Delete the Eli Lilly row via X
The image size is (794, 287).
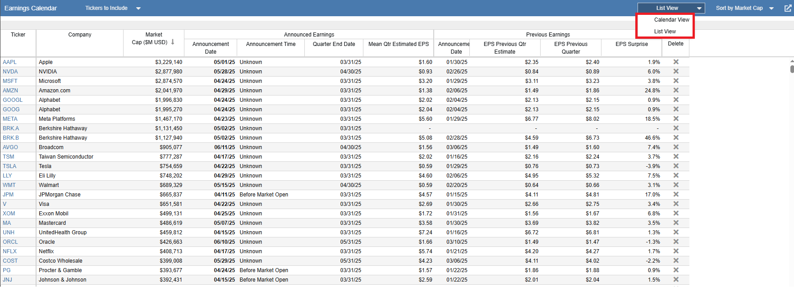[676, 175]
